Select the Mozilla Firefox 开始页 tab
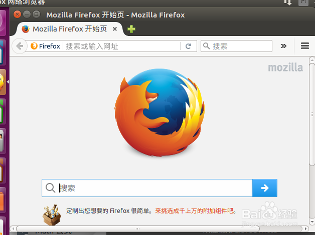315x235 pixels. pos(69,29)
